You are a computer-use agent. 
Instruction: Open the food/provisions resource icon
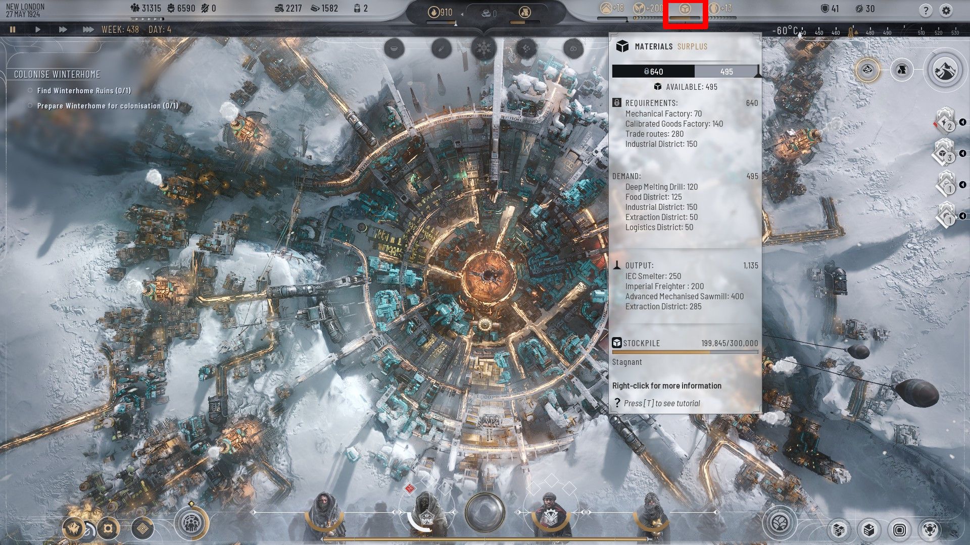(636, 9)
